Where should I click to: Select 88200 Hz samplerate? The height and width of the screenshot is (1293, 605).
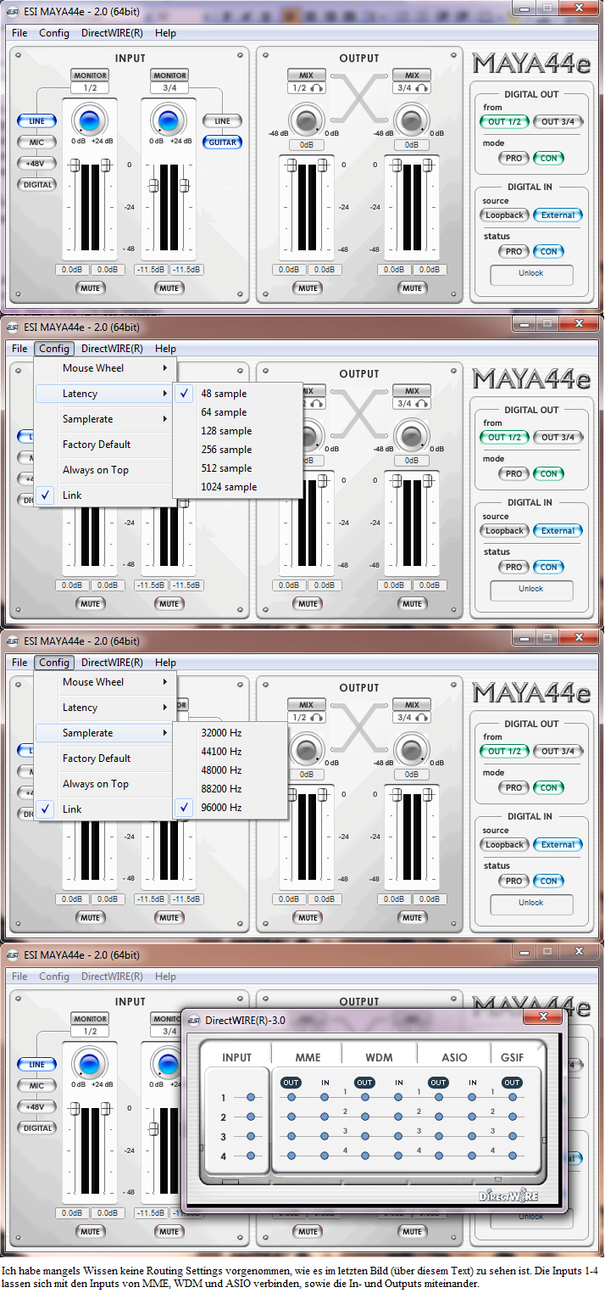point(230,789)
